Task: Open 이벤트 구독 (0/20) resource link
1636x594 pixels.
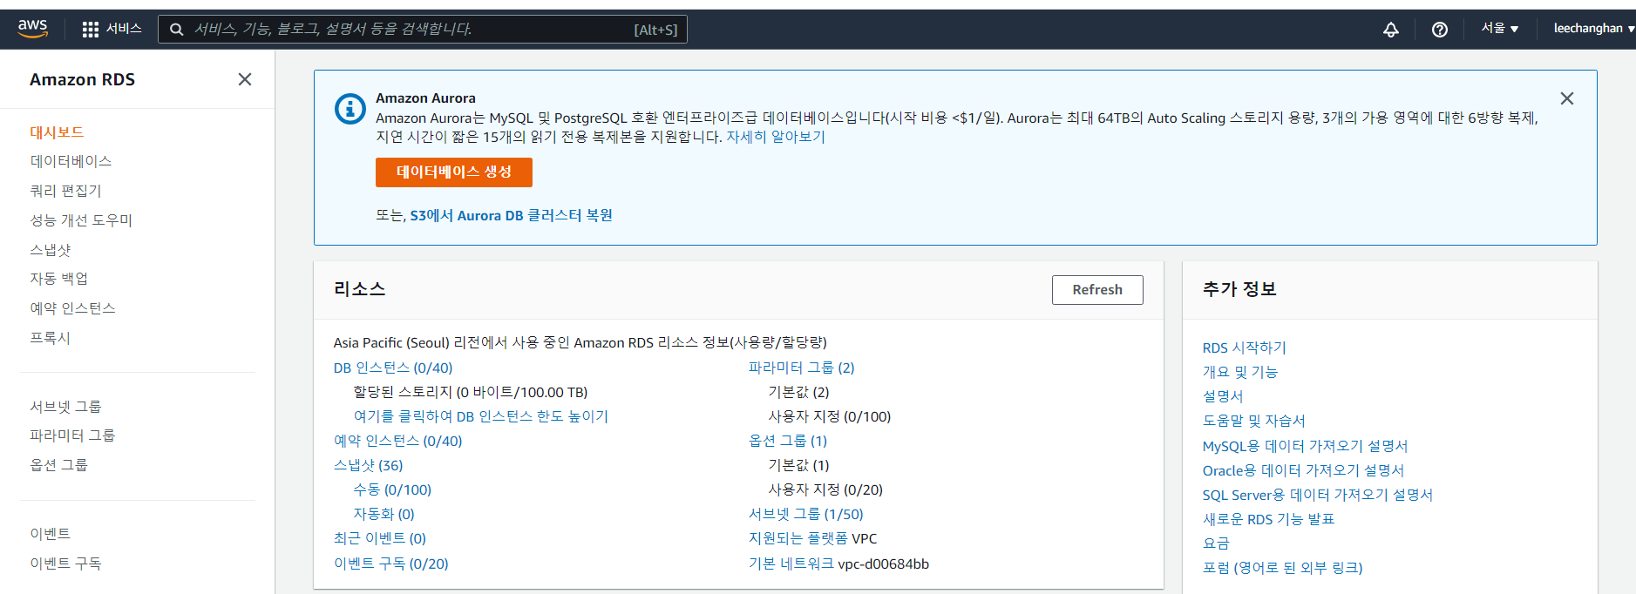Action: click(x=390, y=564)
